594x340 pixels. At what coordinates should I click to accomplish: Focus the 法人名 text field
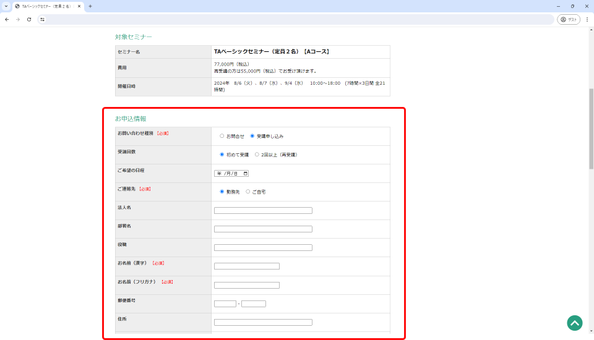tap(263, 211)
